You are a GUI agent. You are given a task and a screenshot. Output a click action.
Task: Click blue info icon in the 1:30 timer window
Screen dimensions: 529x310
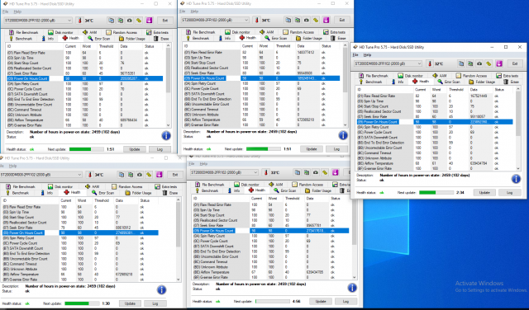pos(161,290)
